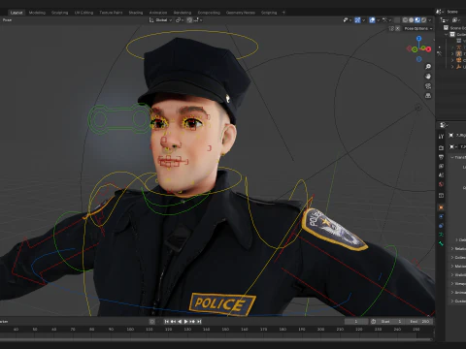Open the Tool properties tab
The height and width of the screenshot is (349, 466).
441,137
